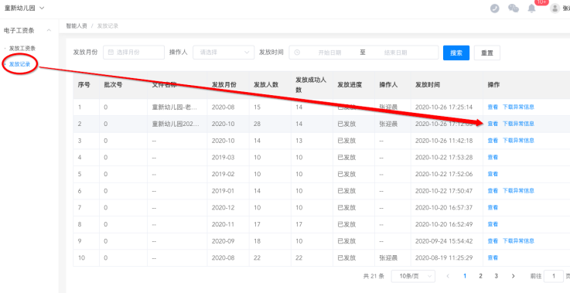
Task: Click 2020-10-26 17:25:14 timestamp cell
Action: point(443,107)
